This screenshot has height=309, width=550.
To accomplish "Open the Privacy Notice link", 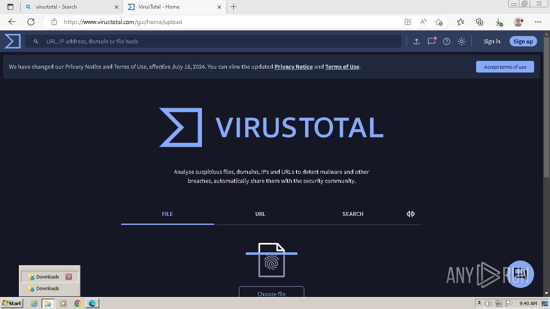I will pos(293,67).
